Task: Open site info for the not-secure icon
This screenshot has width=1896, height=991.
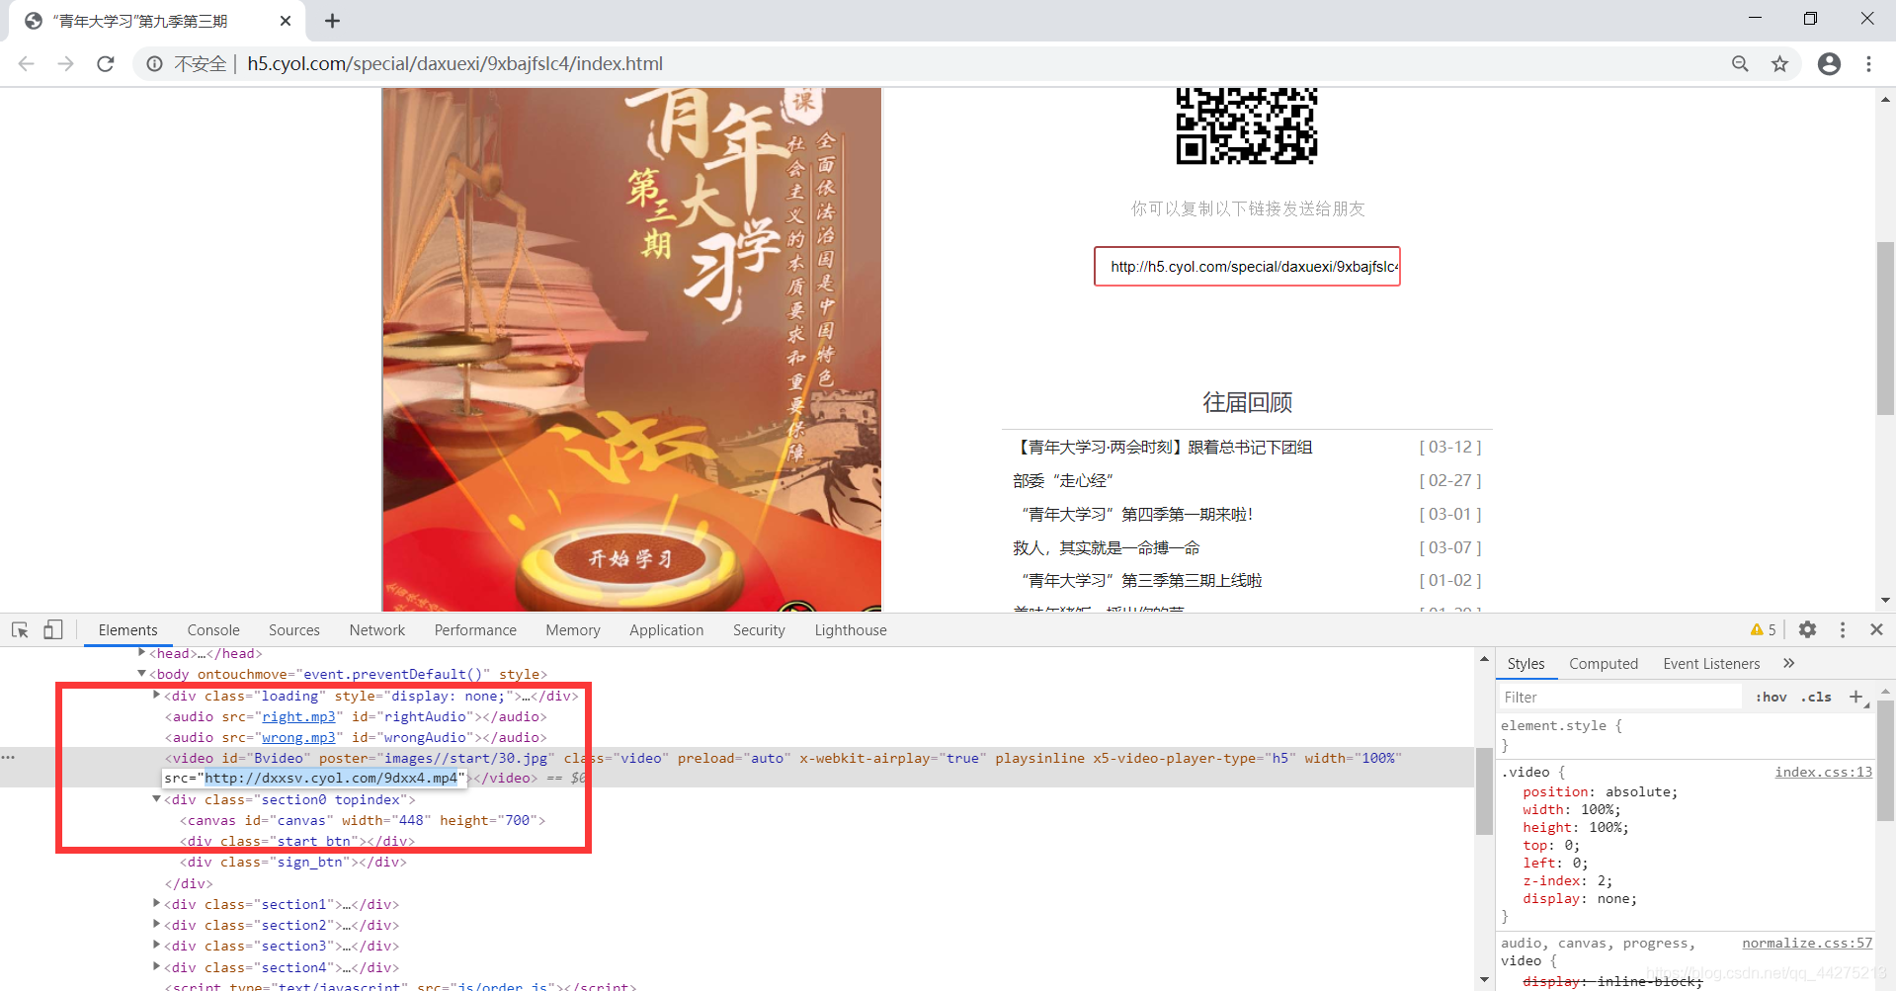Action: 155,64
